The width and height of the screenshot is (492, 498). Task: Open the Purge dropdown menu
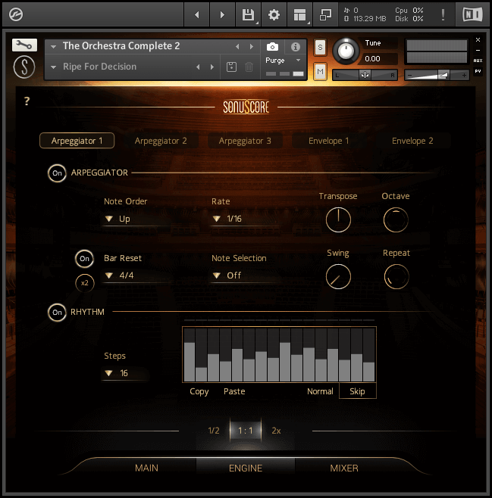pyautogui.click(x=283, y=61)
